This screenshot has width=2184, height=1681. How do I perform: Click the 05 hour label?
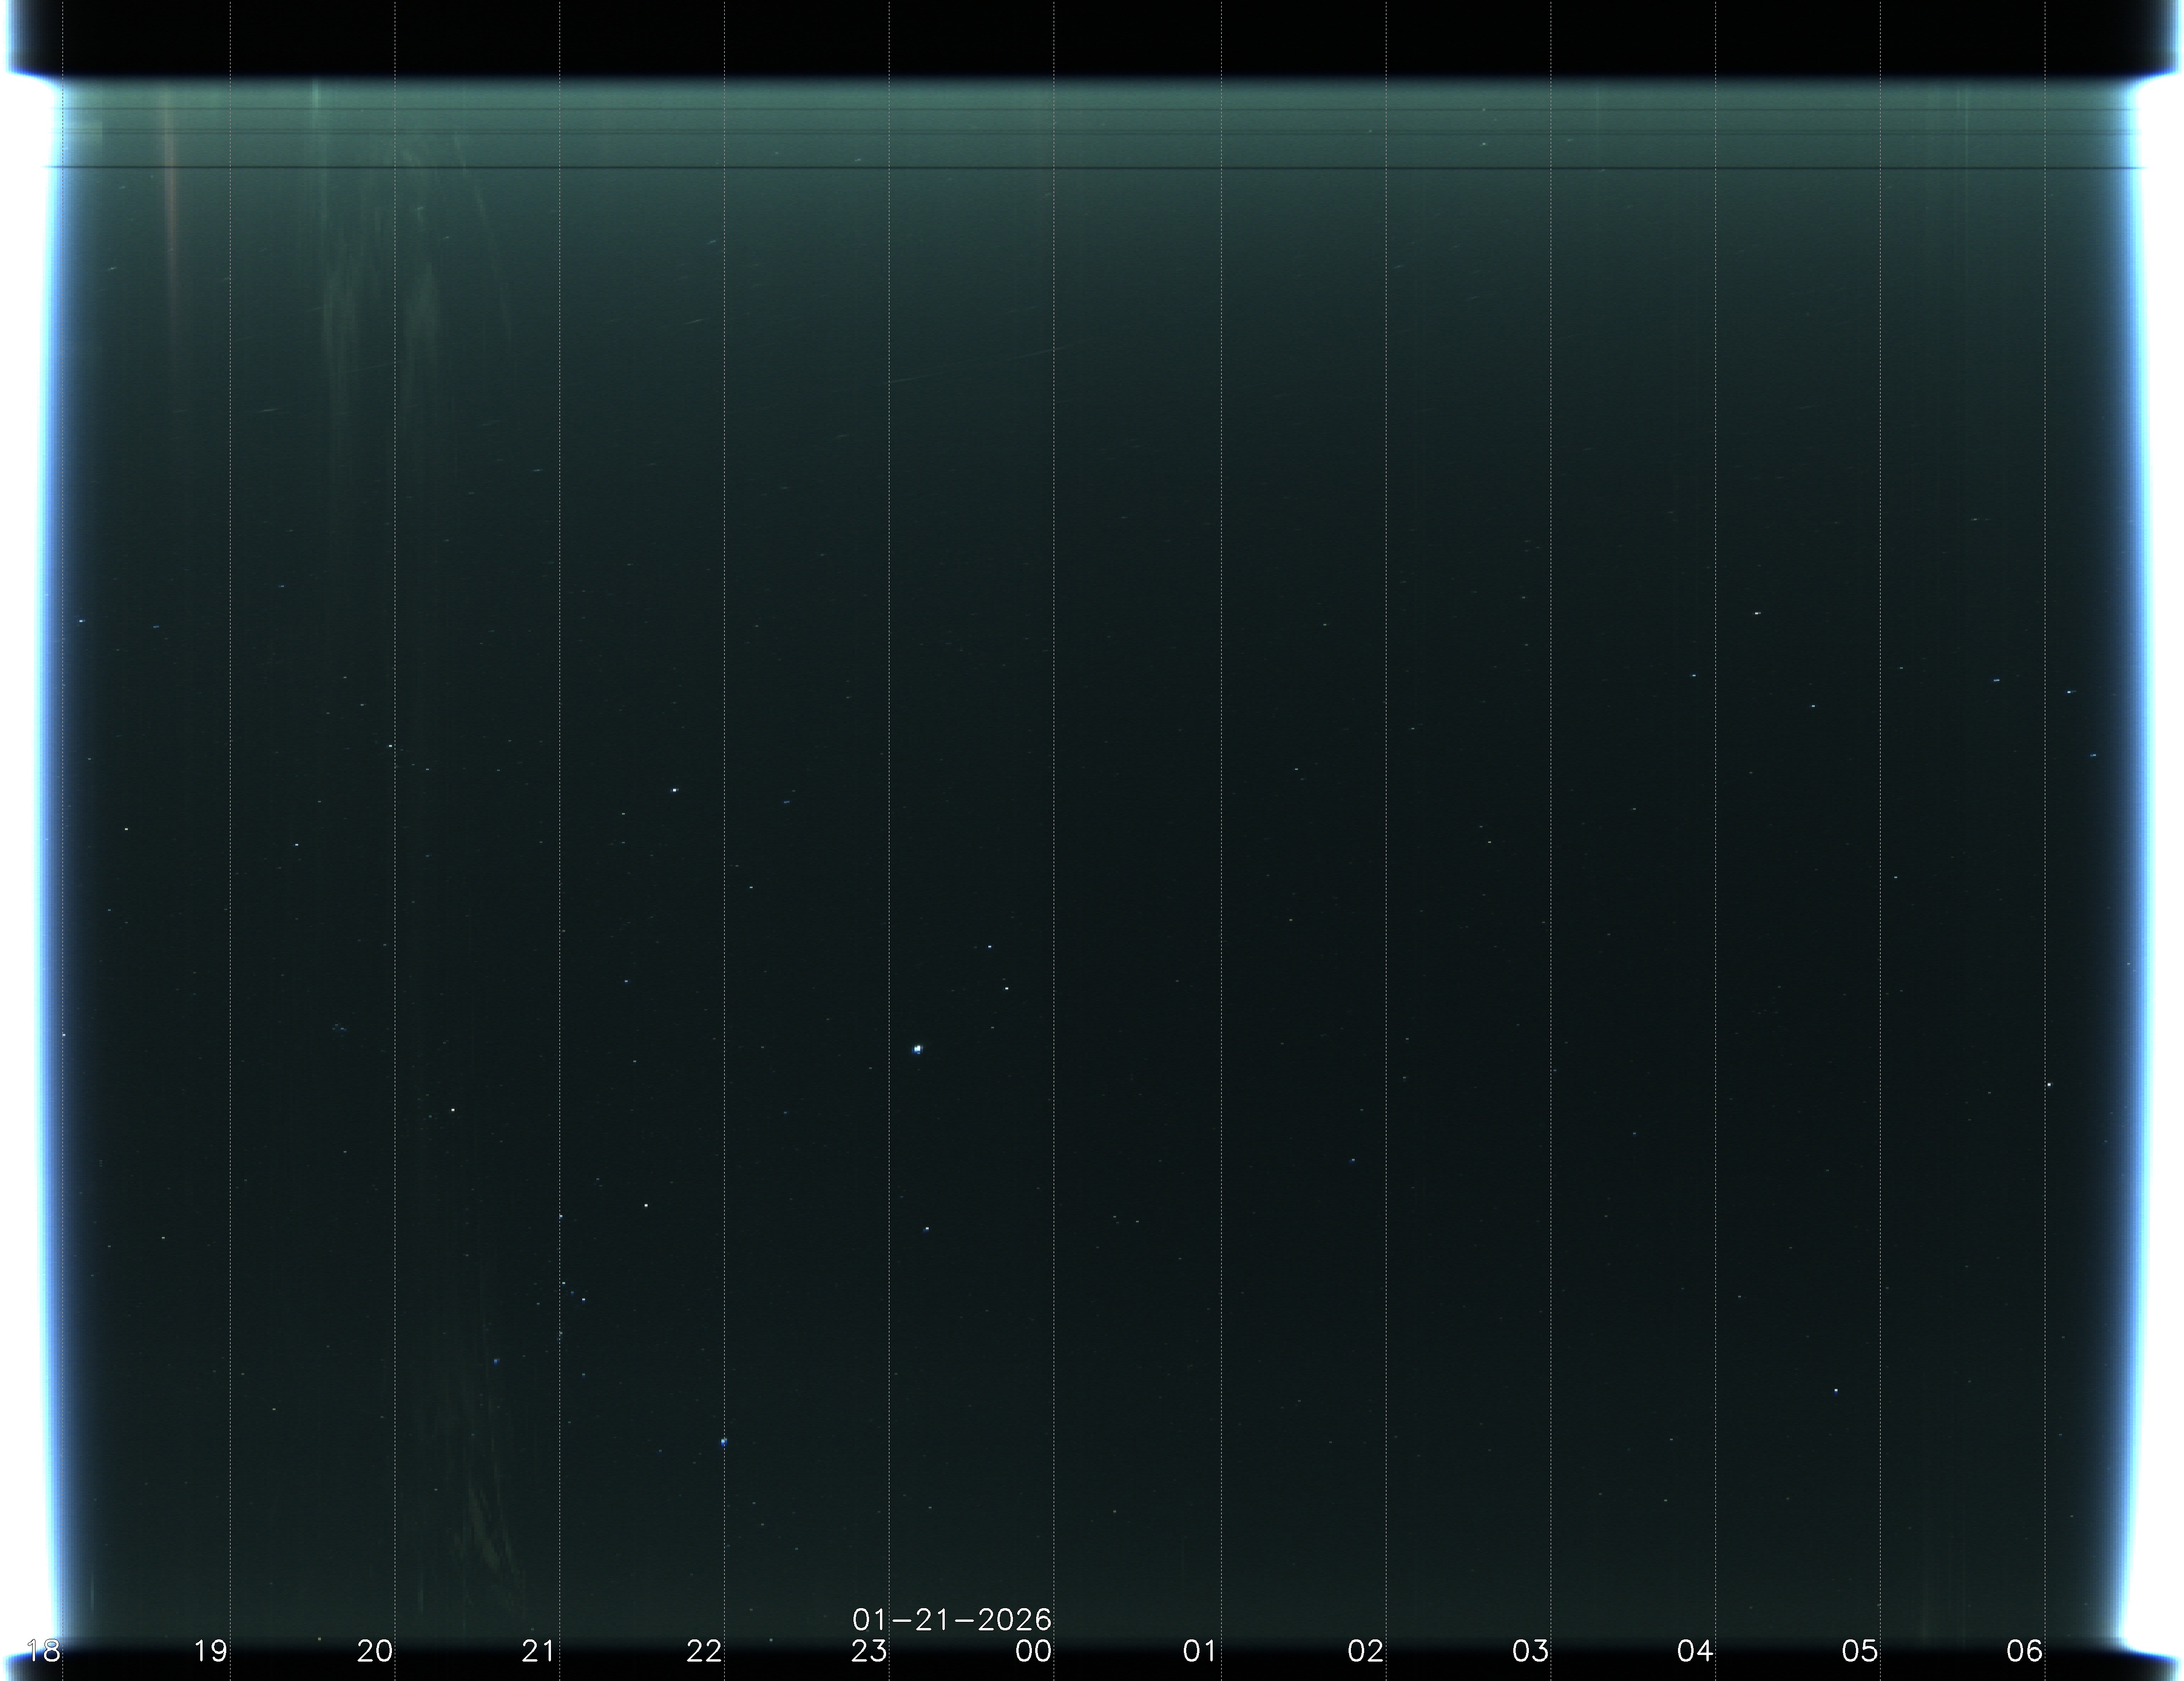pos(1860,1651)
